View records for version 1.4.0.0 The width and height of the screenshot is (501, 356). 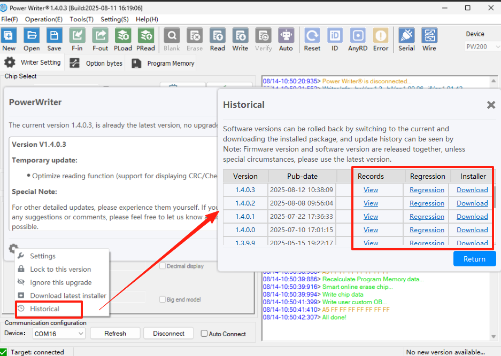click(x=371, y=230)
